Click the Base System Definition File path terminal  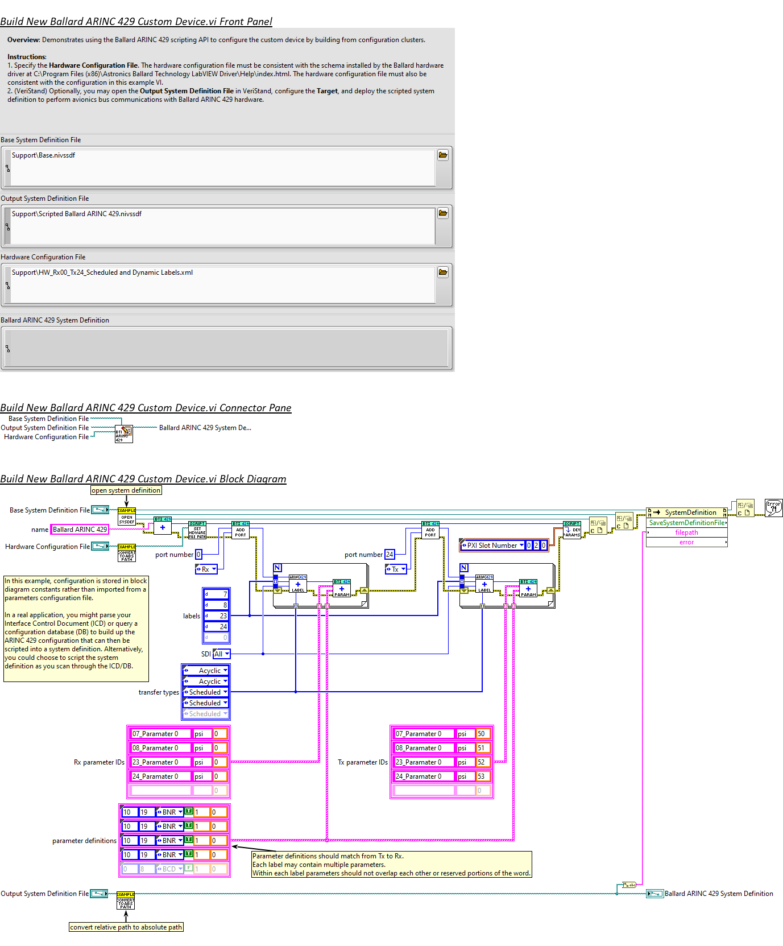tap(100, 510)
